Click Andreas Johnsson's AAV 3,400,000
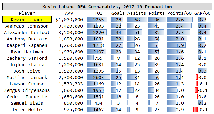 [x=71, y=26]
